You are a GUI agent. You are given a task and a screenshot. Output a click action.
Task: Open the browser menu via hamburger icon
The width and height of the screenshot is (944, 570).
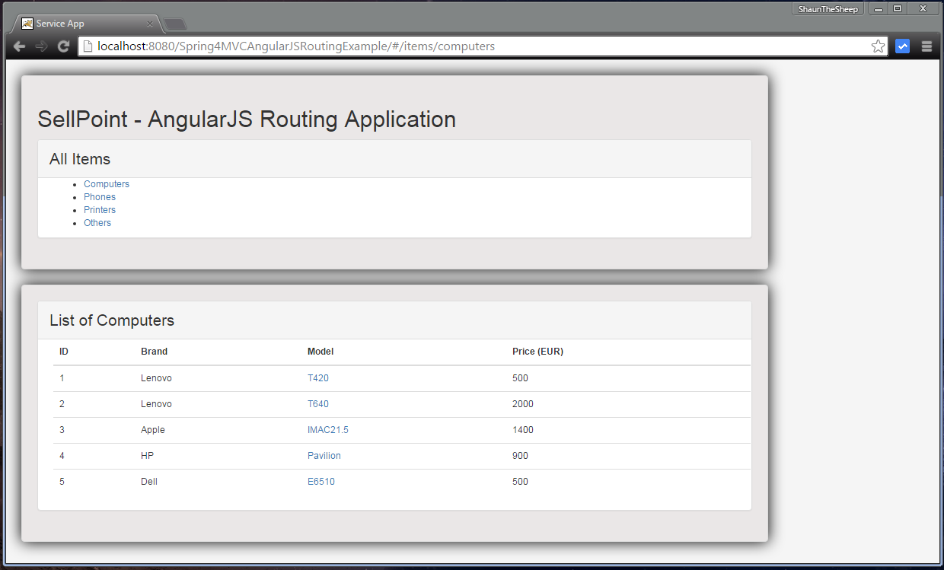(926, 46)
